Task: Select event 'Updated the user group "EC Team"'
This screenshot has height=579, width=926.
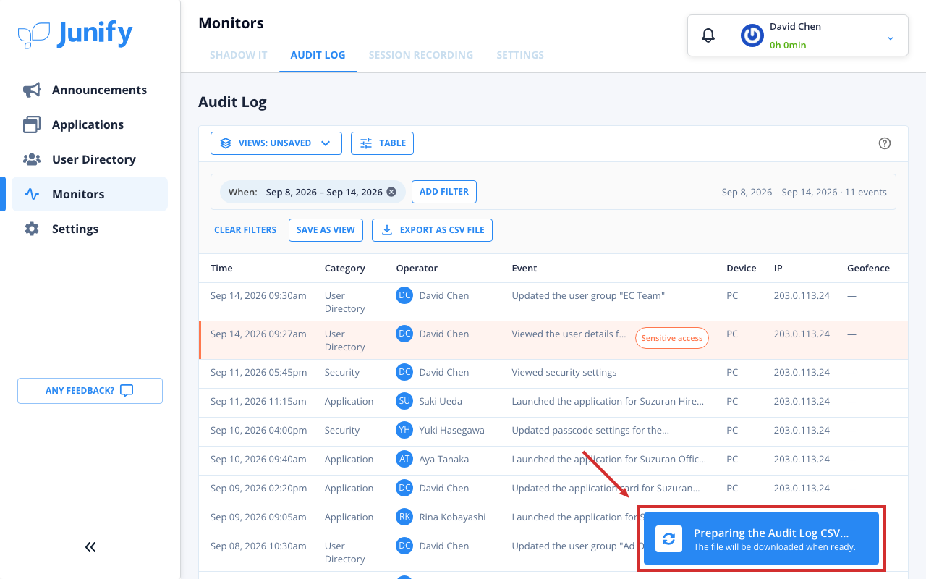Action: click(588, 295)
